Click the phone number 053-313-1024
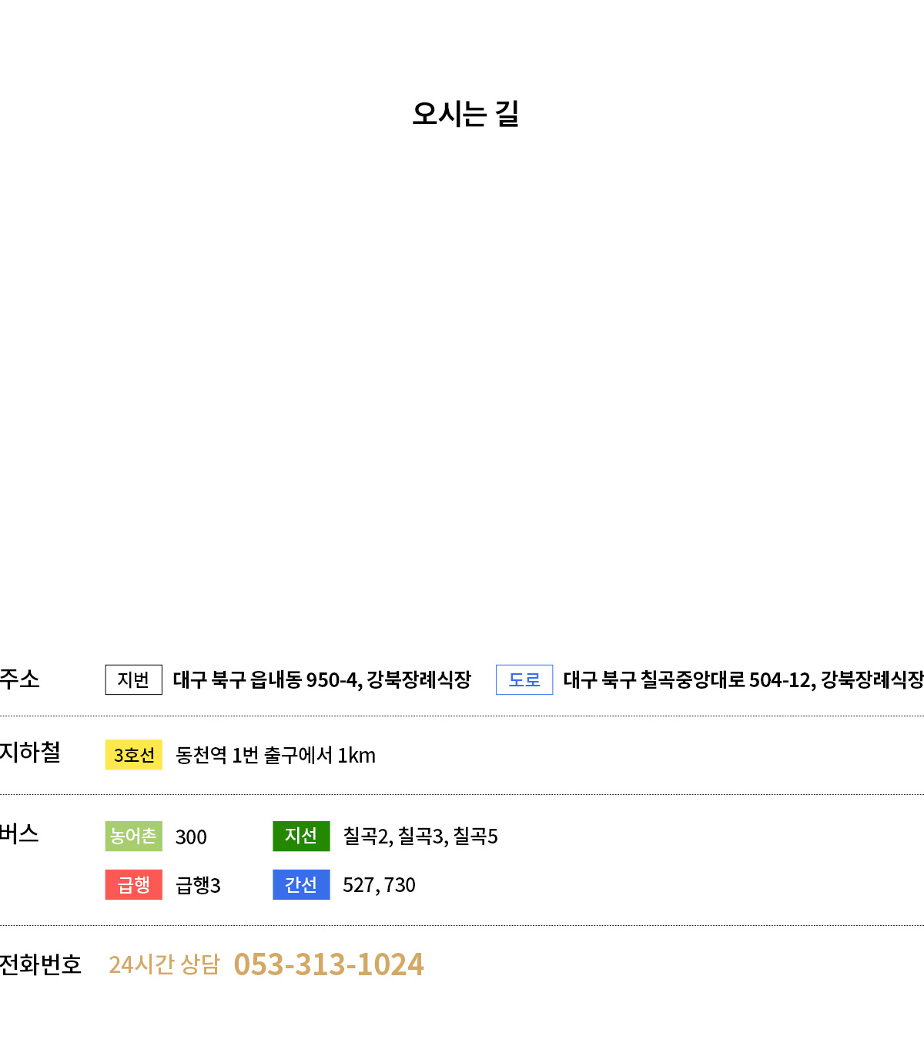This screenshot has height=1043, width=924. point(329,964)
